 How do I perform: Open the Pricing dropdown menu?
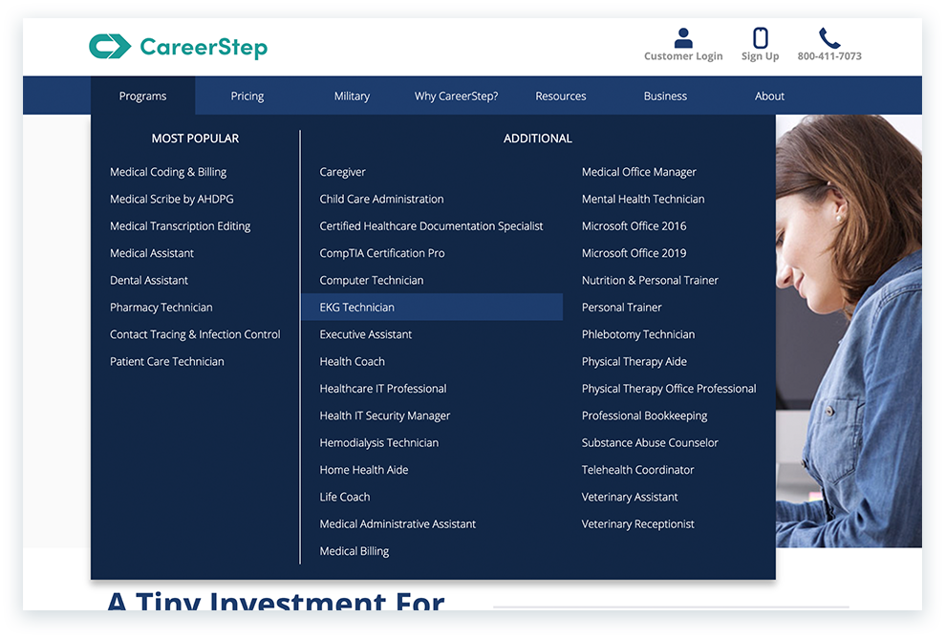pyautogui.click(x=247, y=96)
